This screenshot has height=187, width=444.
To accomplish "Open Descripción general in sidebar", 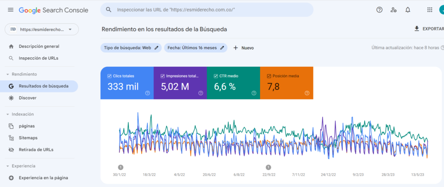I will point(39,46).
